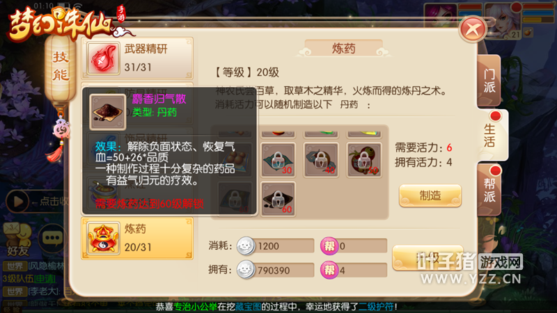Play the voice message in chat
The width and height of the screenshot is (557, 313).
pyautogui.click(x=17, y=201)
